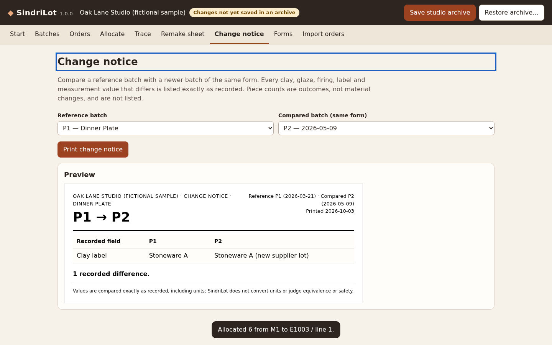Click the version number 1.0.0
Screen dimensions: 552x345
point(66,14)
